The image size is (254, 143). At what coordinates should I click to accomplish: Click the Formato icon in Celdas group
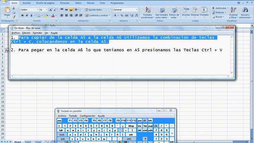click(x=204, y=10)
